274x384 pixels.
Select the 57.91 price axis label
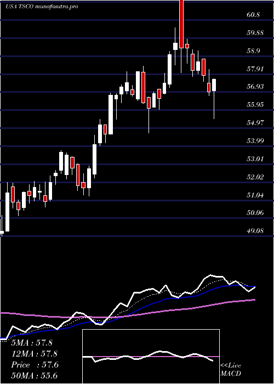255,69
